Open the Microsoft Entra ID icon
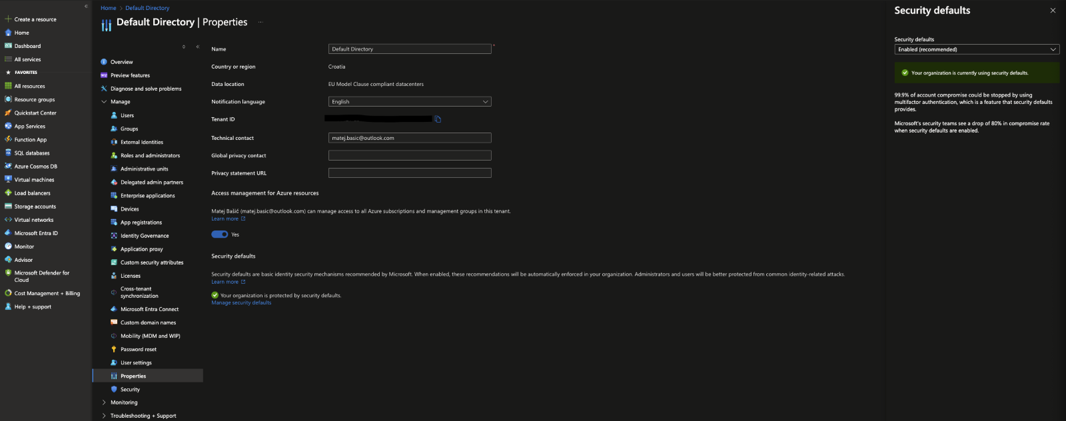The height and width of the screenshot is (421, 1066). [8, 232]
